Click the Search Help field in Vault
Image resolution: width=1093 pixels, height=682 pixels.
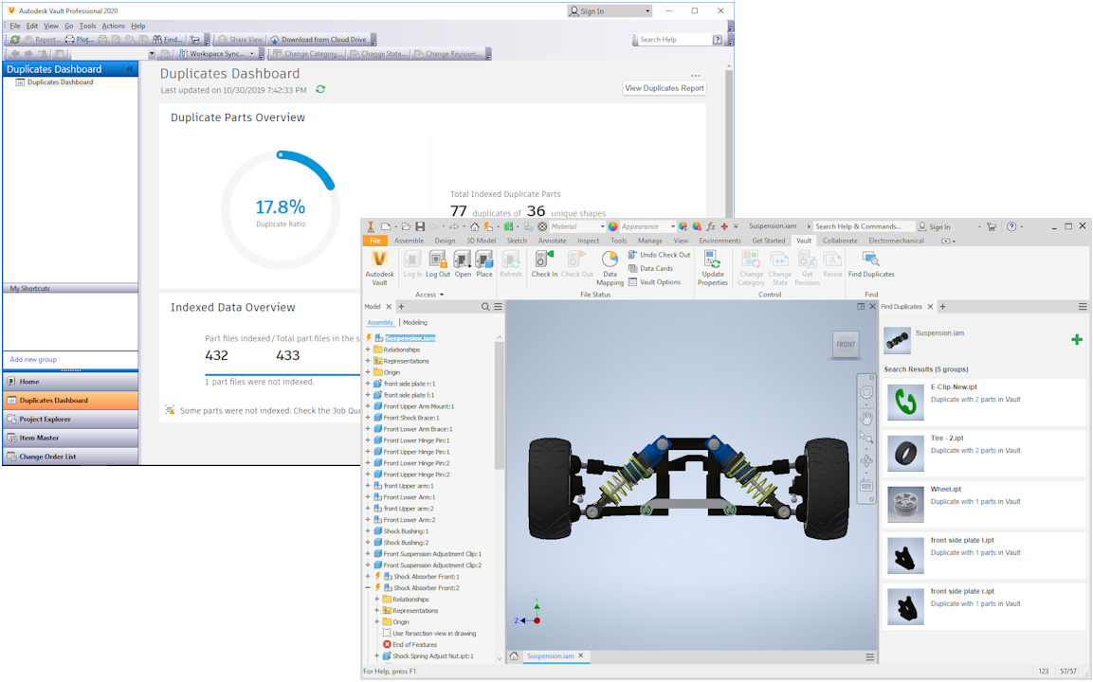coord(675,40)
